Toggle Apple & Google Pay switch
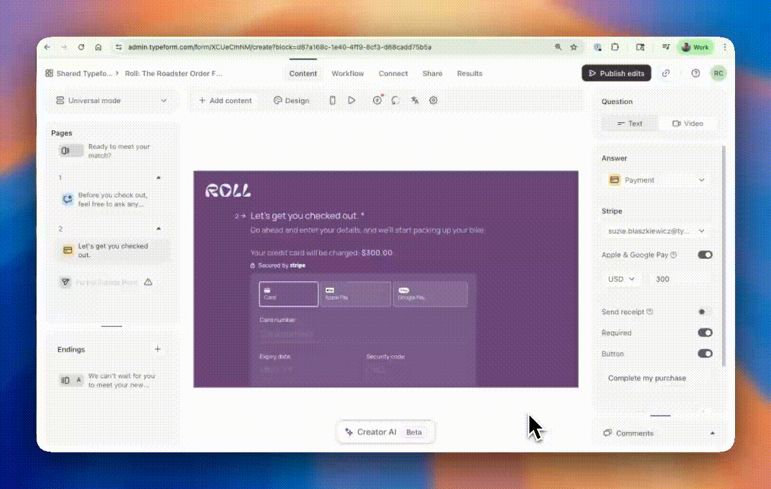The image size is (771, 489). 704,255
